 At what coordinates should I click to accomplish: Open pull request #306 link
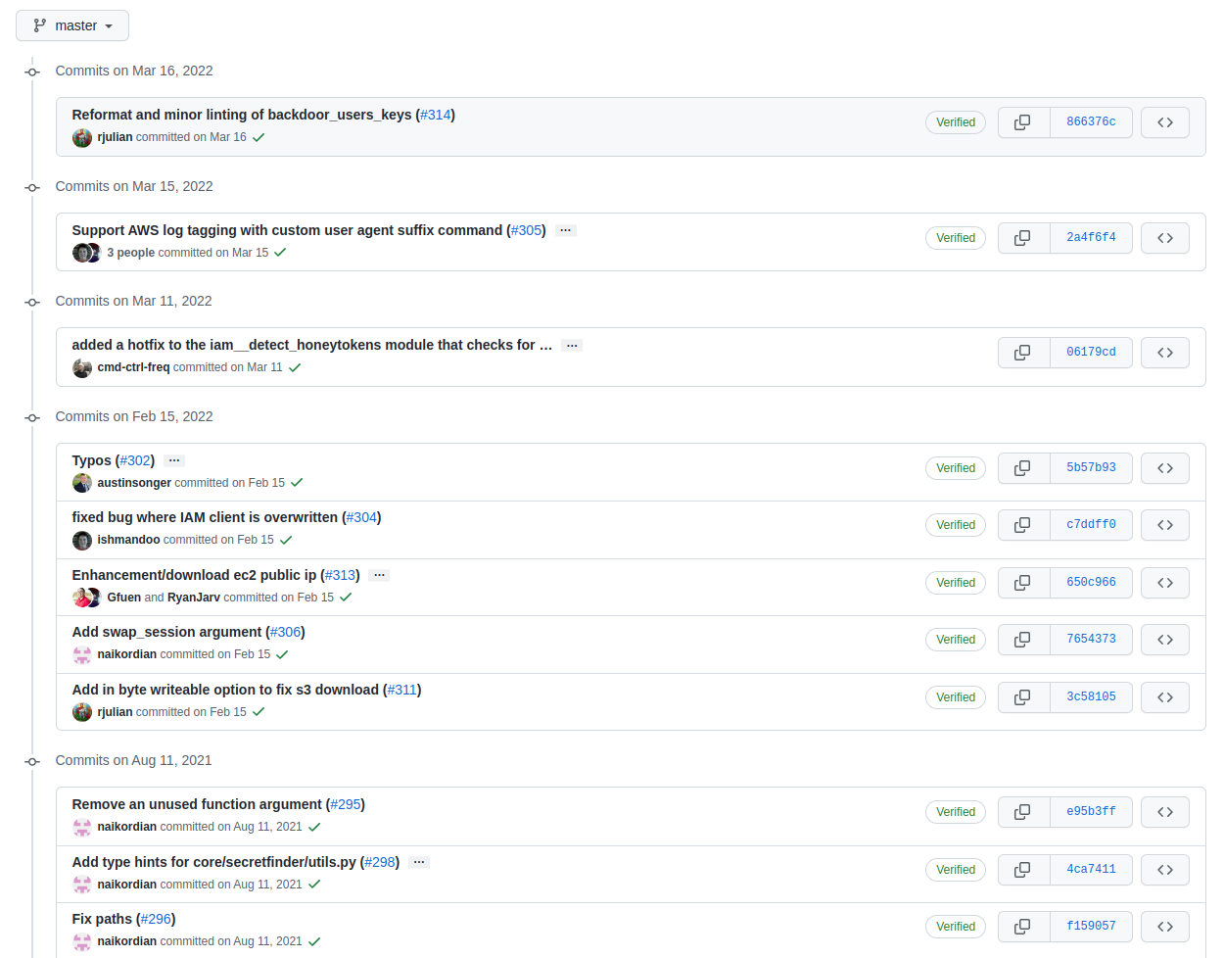285,632
